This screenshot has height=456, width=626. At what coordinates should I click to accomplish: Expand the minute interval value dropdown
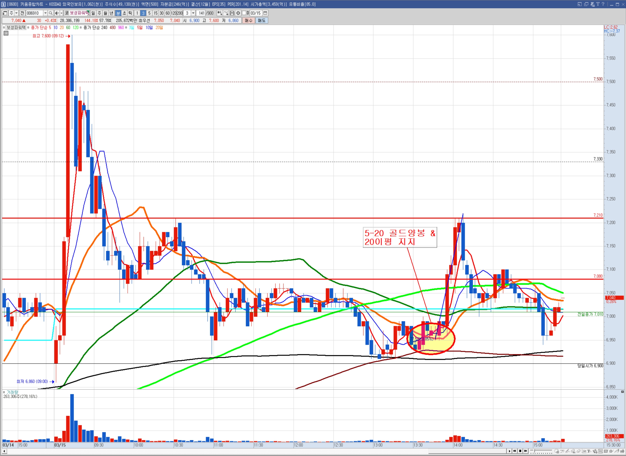click(193, 13)
